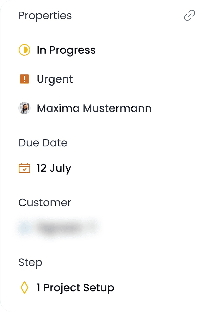Screen dimensions: 214x312
Task: Click Maxima Mustermann's avatar photo
Action: point(25,108)
